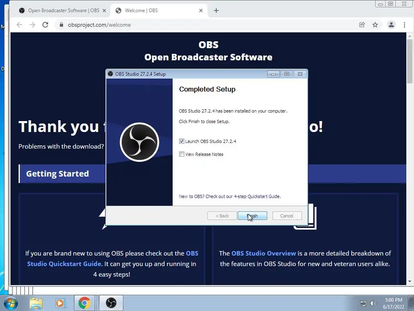This screenshot has width=414, height=311.
Task: Click Open Broadcaster Software page title
Action: 208,57
